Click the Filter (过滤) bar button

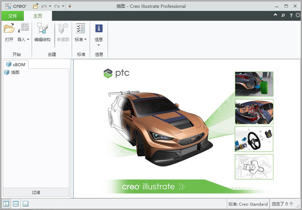click(36, 192)
